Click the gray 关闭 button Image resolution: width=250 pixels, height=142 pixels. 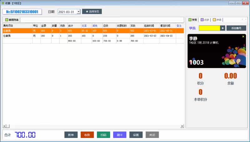pyautogui.click(x=152, y=135)
